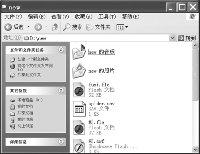Screen dimensions: 200x154
Task: Click the scrollbar down arrow
Action: pos(195,150)
